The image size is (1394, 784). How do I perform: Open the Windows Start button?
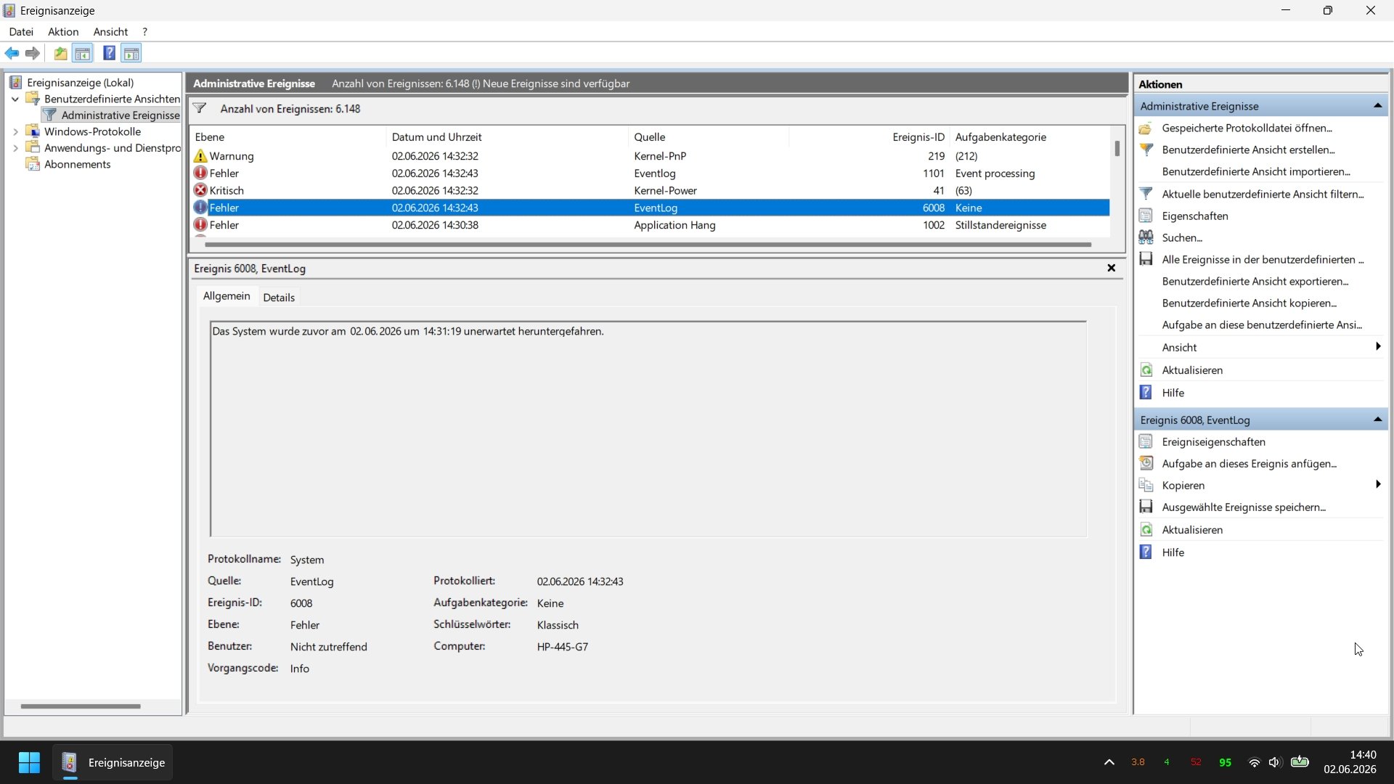[29, 762]
